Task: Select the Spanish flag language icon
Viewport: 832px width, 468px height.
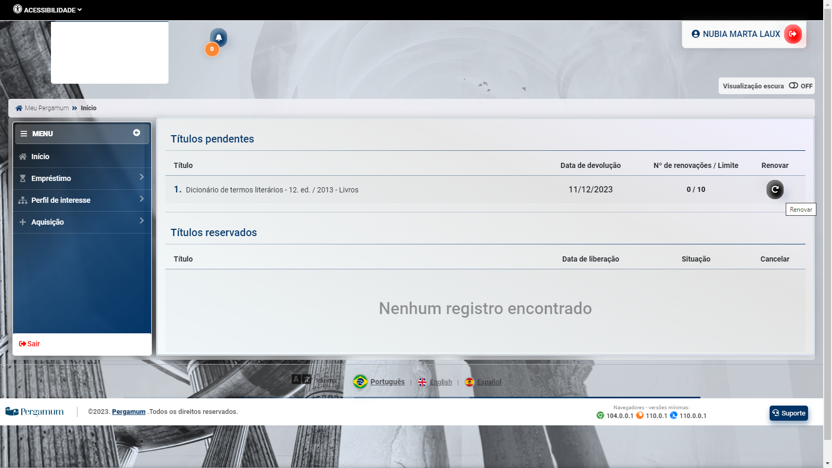Action: [x=470, y=382]
